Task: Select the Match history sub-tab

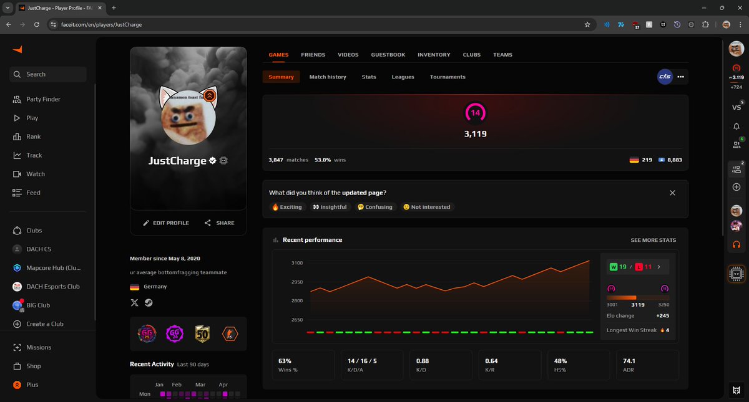Action: click(x=328, y=77)
